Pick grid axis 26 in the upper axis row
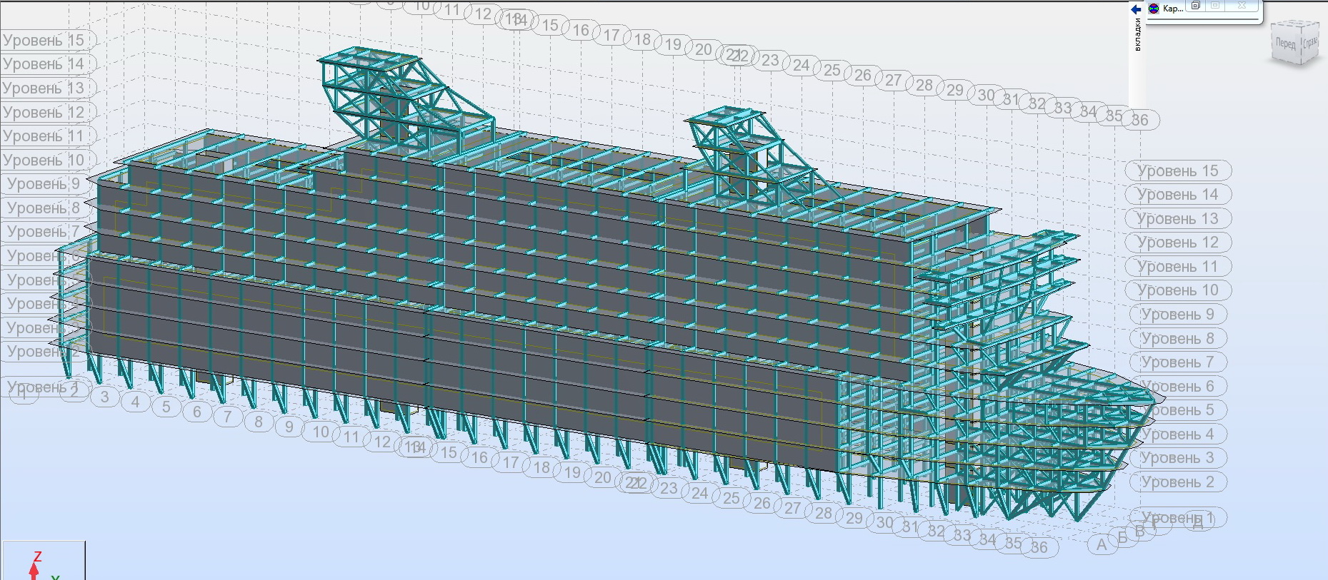The width and height of the screenshot is (1328, 580). tap(863, 75)
